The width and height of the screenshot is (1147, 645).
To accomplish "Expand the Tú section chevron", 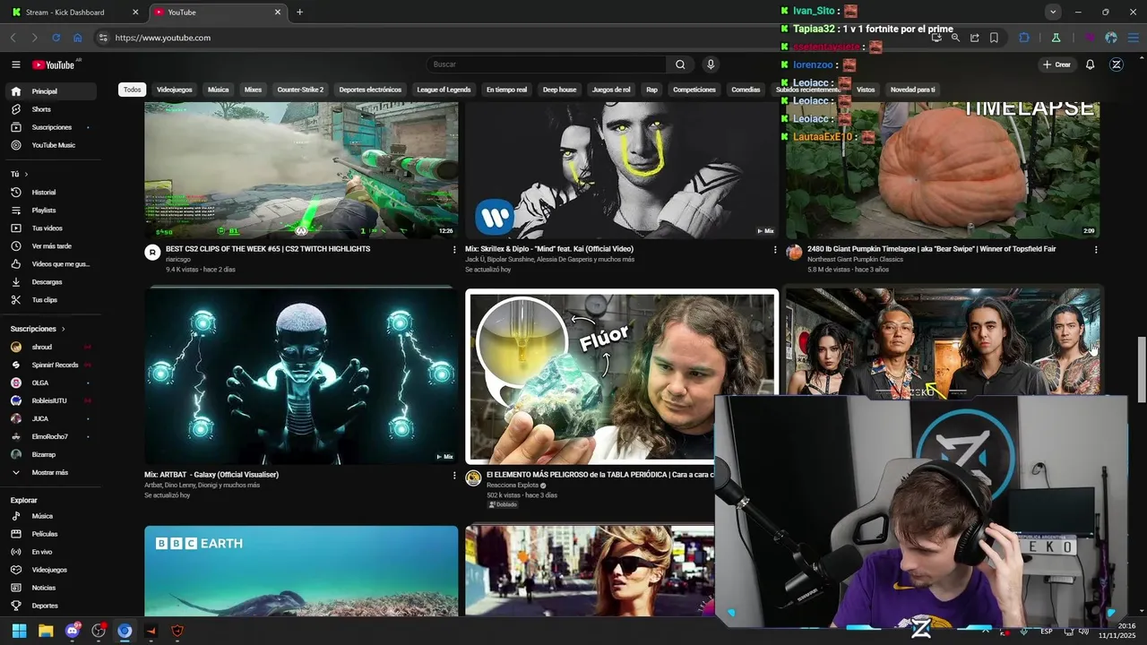I will 26,174.
